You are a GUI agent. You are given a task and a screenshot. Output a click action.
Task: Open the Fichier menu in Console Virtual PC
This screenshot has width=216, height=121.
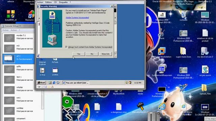point(5,30)
